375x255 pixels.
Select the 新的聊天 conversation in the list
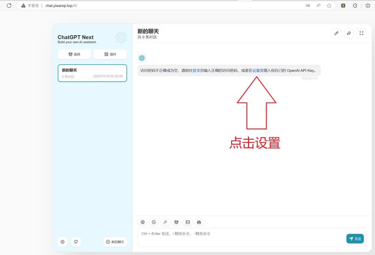[92, 73]
